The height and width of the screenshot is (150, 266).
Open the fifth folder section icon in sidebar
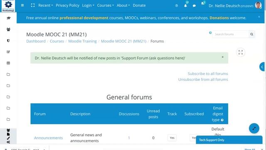click(8, 119)
